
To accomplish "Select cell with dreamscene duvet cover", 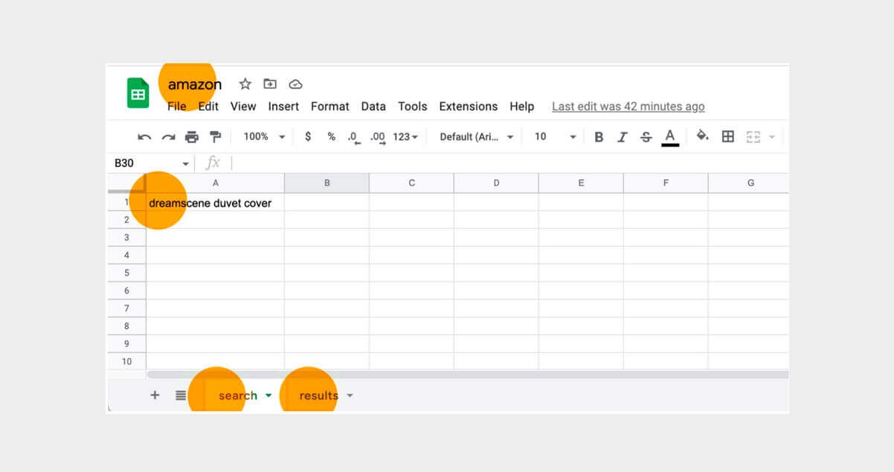I will [x=216, y=202].
